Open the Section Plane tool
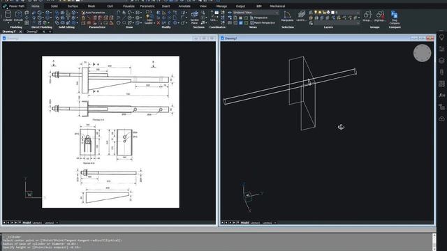The width and height of the screenshot is (447, 251). (x=194, y=17)
